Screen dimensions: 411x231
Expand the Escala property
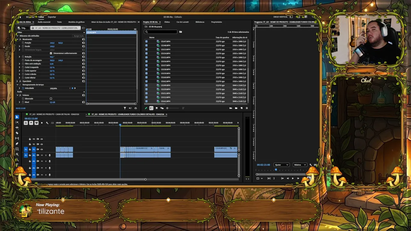click(20, 46)
